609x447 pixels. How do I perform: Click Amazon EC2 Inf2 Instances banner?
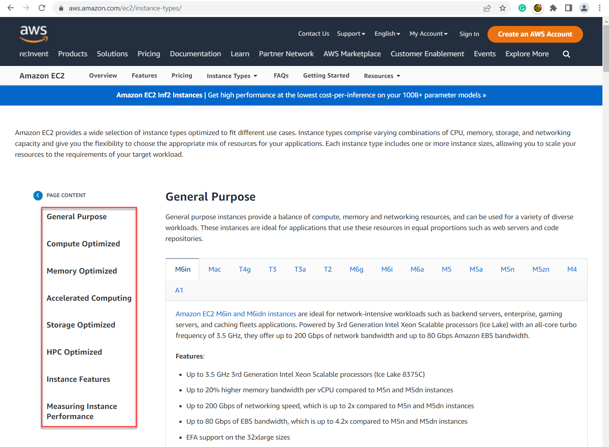(301, 95)
